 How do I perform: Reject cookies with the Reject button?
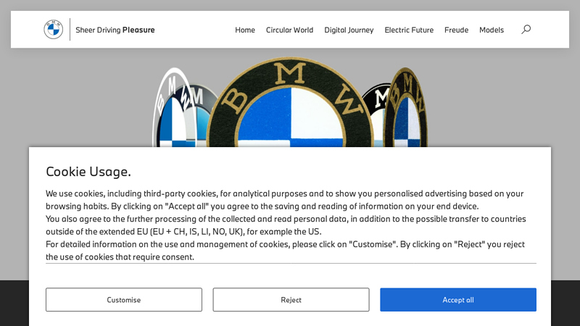291,300
